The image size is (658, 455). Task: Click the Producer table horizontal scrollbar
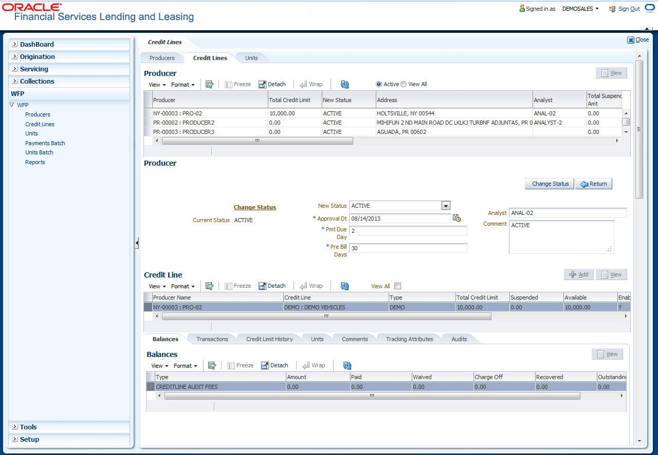257,141
